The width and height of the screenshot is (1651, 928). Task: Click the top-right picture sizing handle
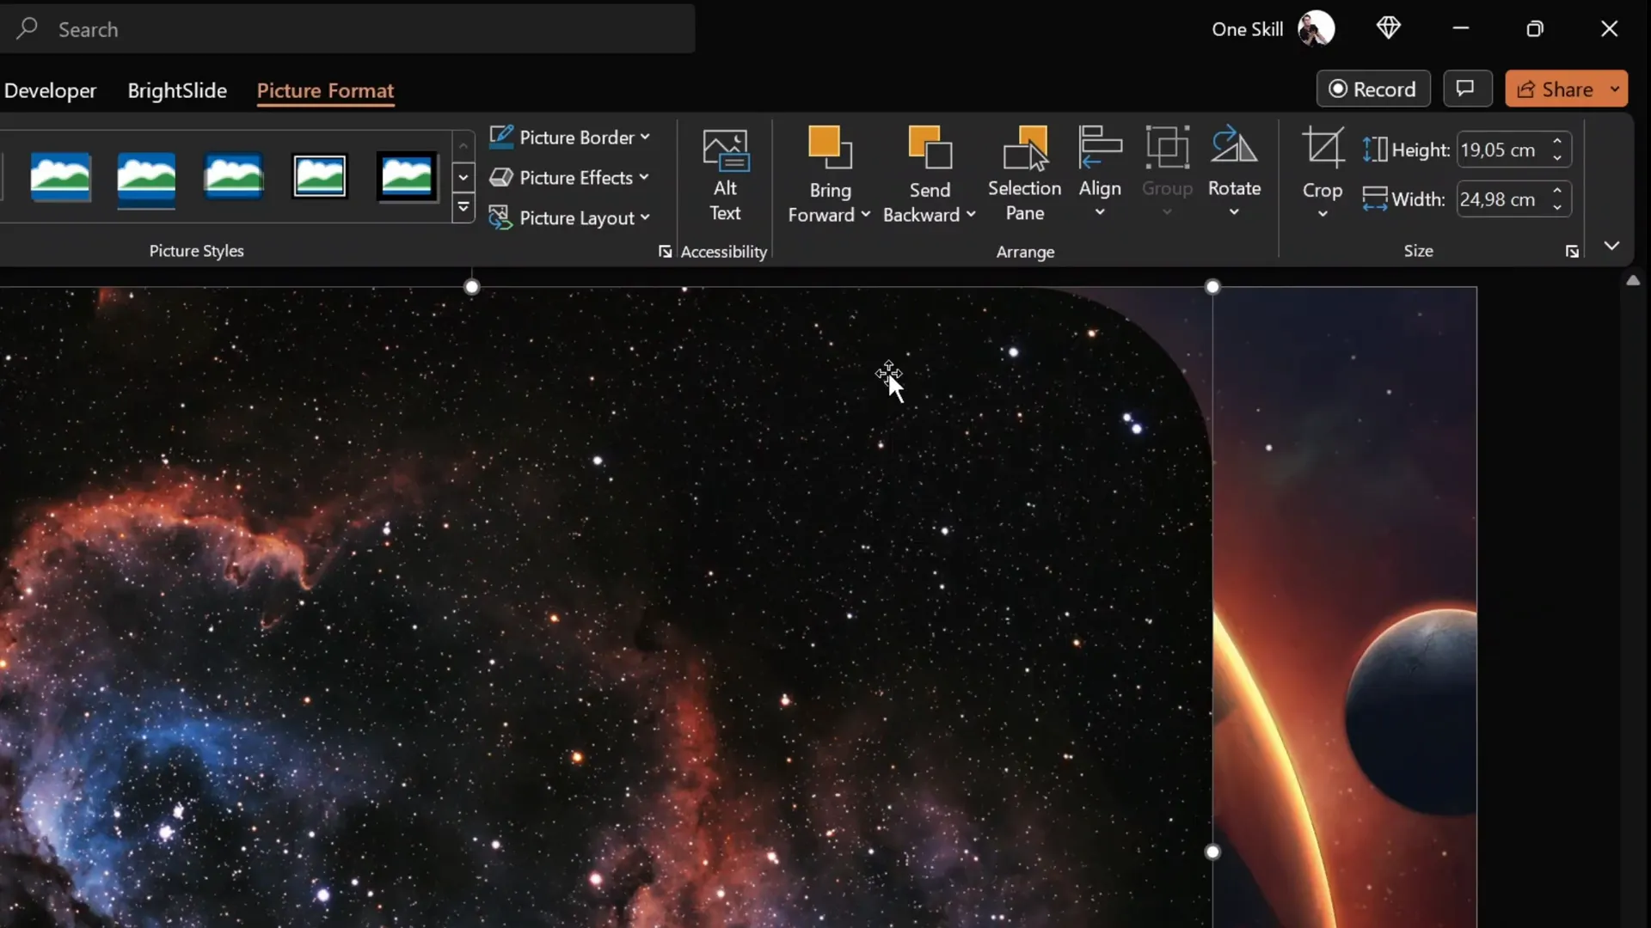(1212, 287)
